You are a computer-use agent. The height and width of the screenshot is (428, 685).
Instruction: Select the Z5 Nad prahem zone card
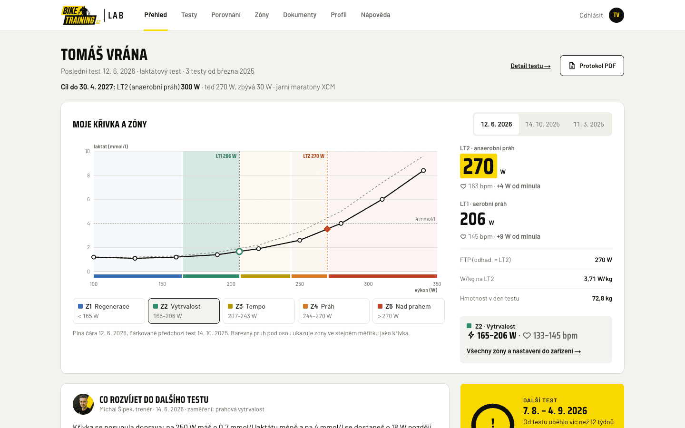click(409, 311)
